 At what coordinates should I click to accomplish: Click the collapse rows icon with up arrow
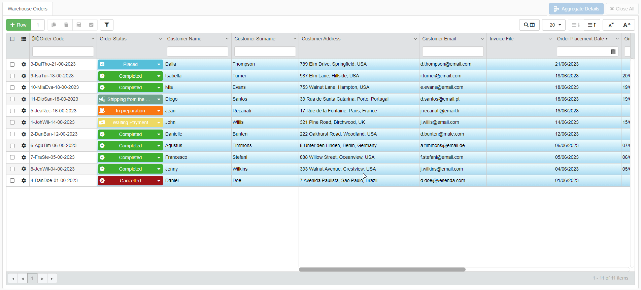coord(592,25)
